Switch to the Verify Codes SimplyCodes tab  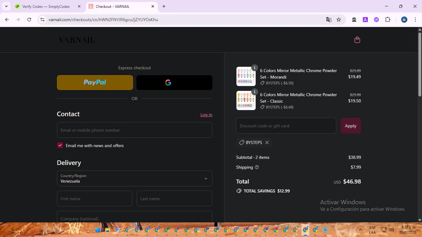[48, 6]
